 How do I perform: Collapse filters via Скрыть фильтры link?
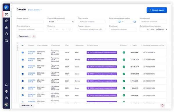(35, 10)
